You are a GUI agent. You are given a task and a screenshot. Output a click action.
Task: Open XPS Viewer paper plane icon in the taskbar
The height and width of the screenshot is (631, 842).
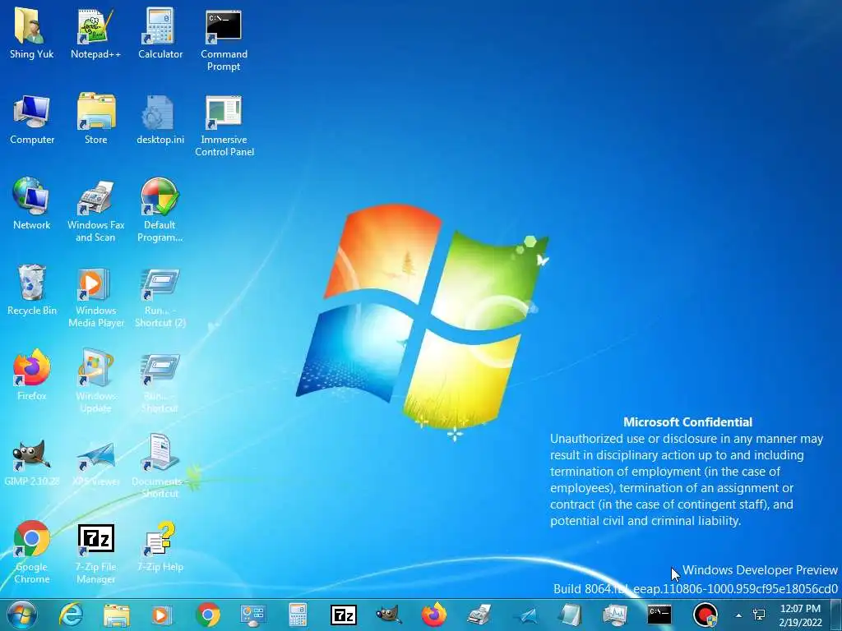(524, 615)
